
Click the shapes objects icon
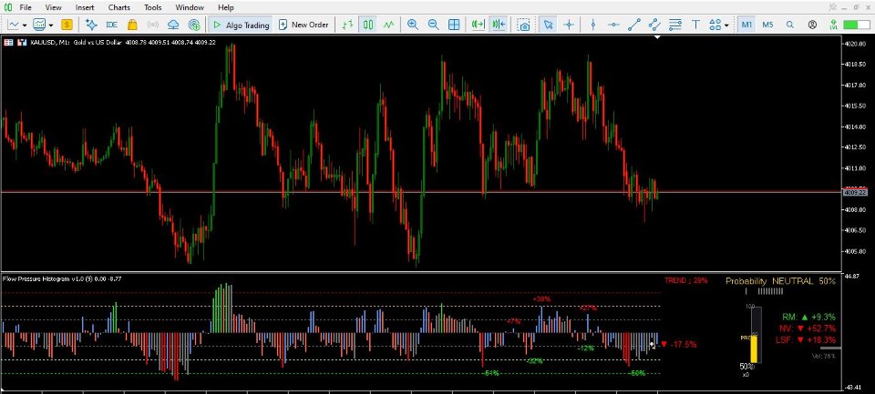[x=715, y=25]
